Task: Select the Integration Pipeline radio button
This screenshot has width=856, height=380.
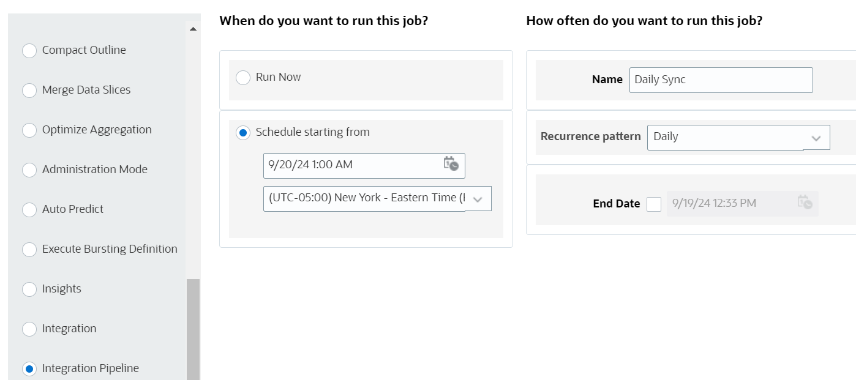Action: [x=29, y=369]
